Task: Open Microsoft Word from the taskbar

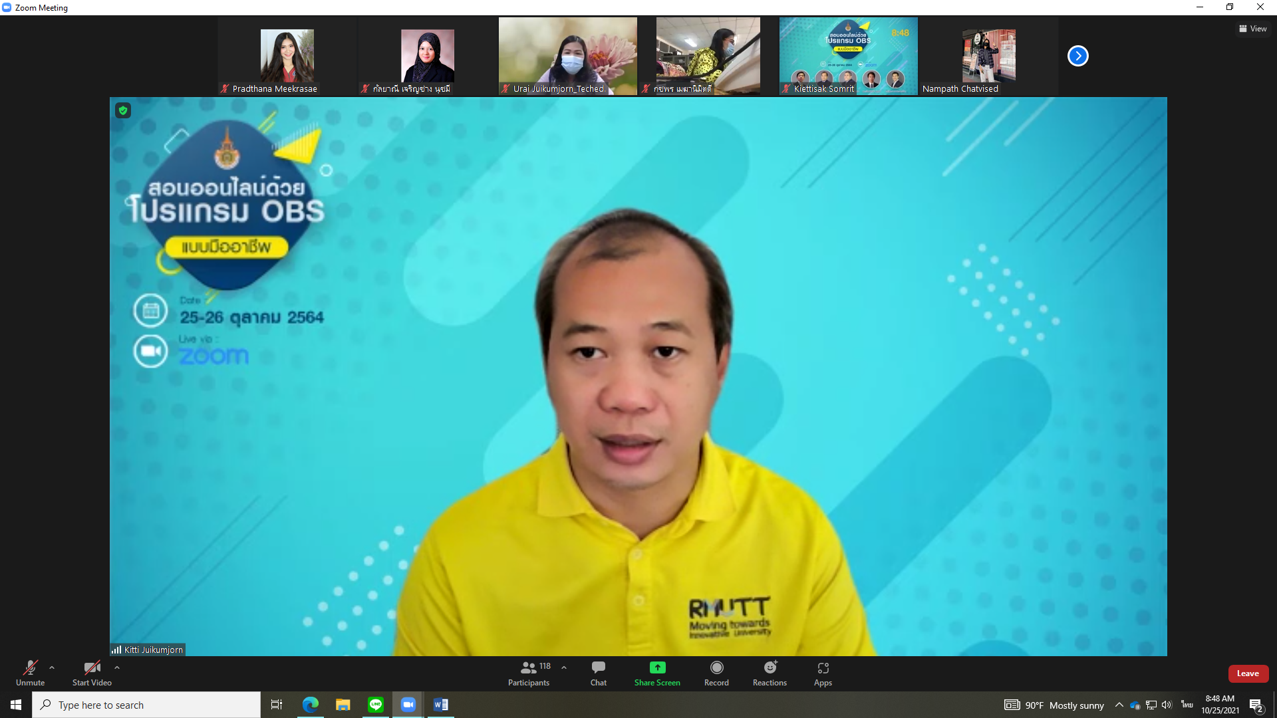Action: tap(440, 705)
